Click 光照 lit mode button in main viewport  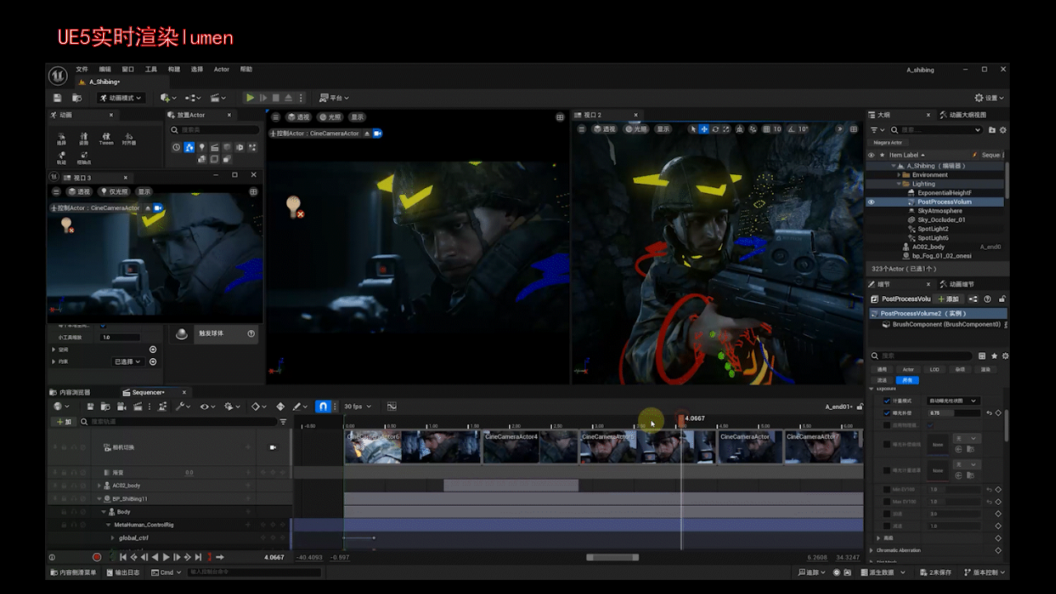click(331, 117)
